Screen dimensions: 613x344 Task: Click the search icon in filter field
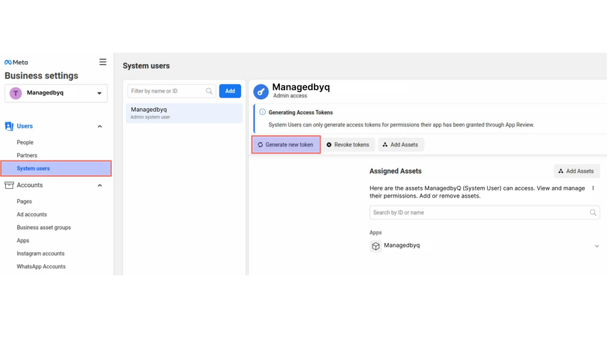(x=209, y=91)
